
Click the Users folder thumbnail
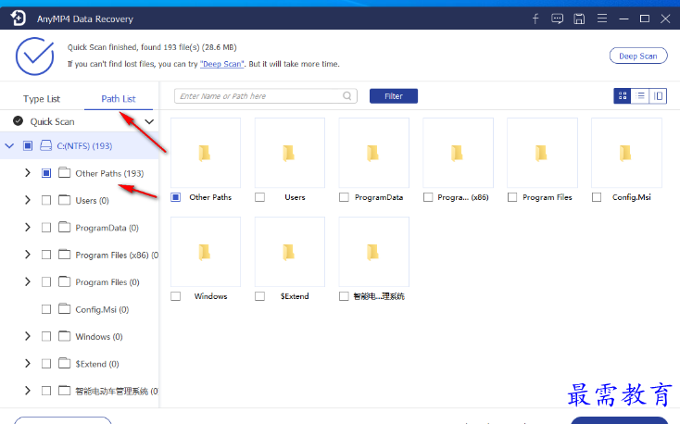[x=289, y=153]
